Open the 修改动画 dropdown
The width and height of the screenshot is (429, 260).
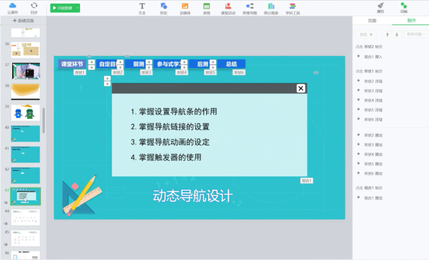(x=415, y=34)
